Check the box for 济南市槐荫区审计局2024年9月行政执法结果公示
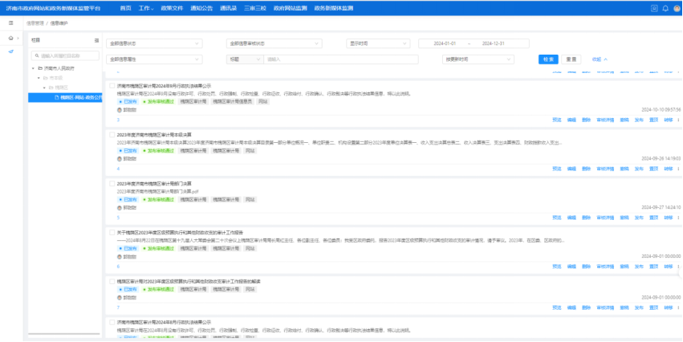Screen dimensions: 683x342 tap(112, 85)
